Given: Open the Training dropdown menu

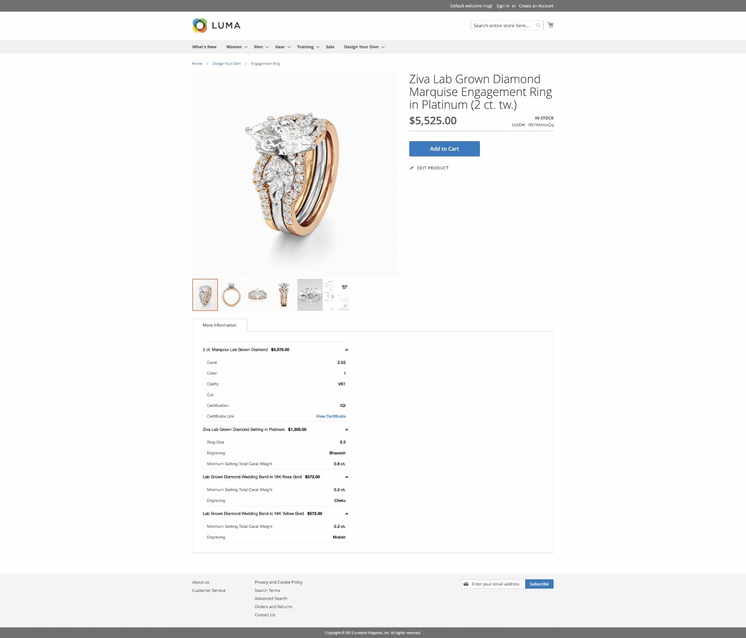Looking at the screenshot, I should (305, 46).
